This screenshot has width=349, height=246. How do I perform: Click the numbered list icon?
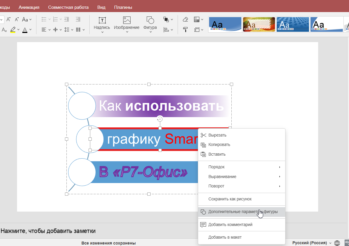point(55,19)
